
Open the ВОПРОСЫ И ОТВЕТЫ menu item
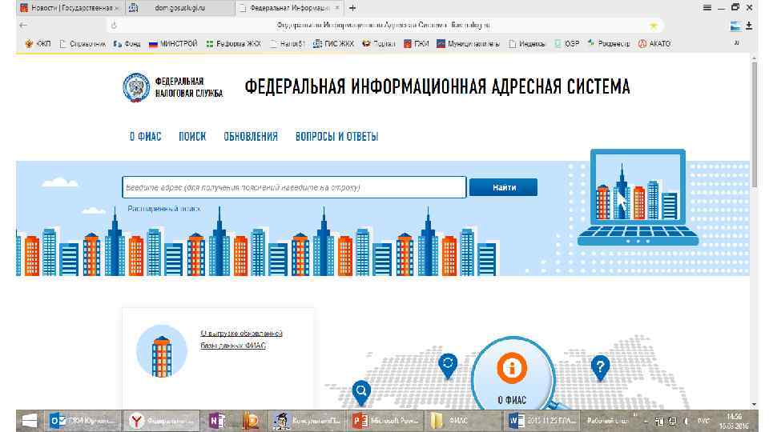336,137
